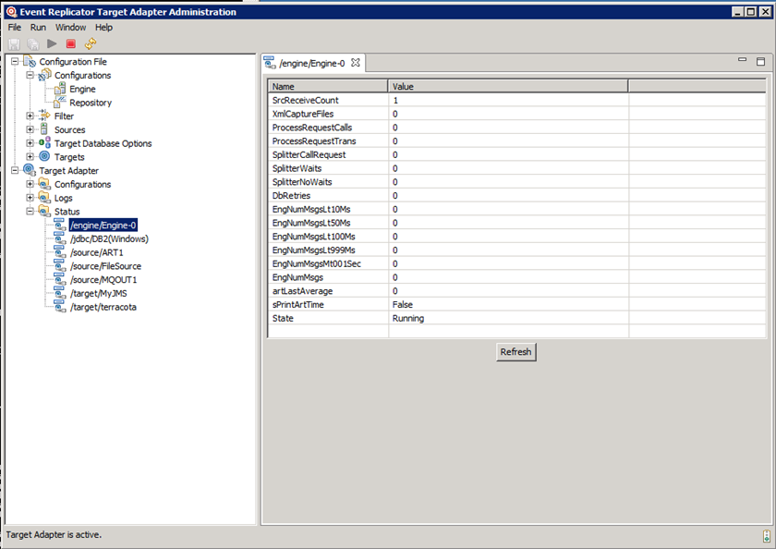Expand the Logs tree node

(x=30, y=198)
